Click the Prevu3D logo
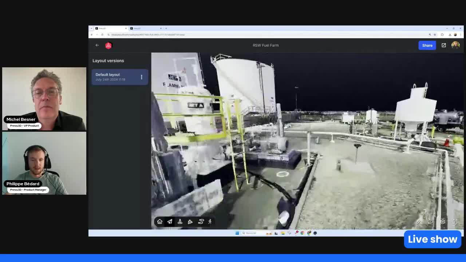Image resolution: width=466 pixels, height=262 pixels. (108, 45)
